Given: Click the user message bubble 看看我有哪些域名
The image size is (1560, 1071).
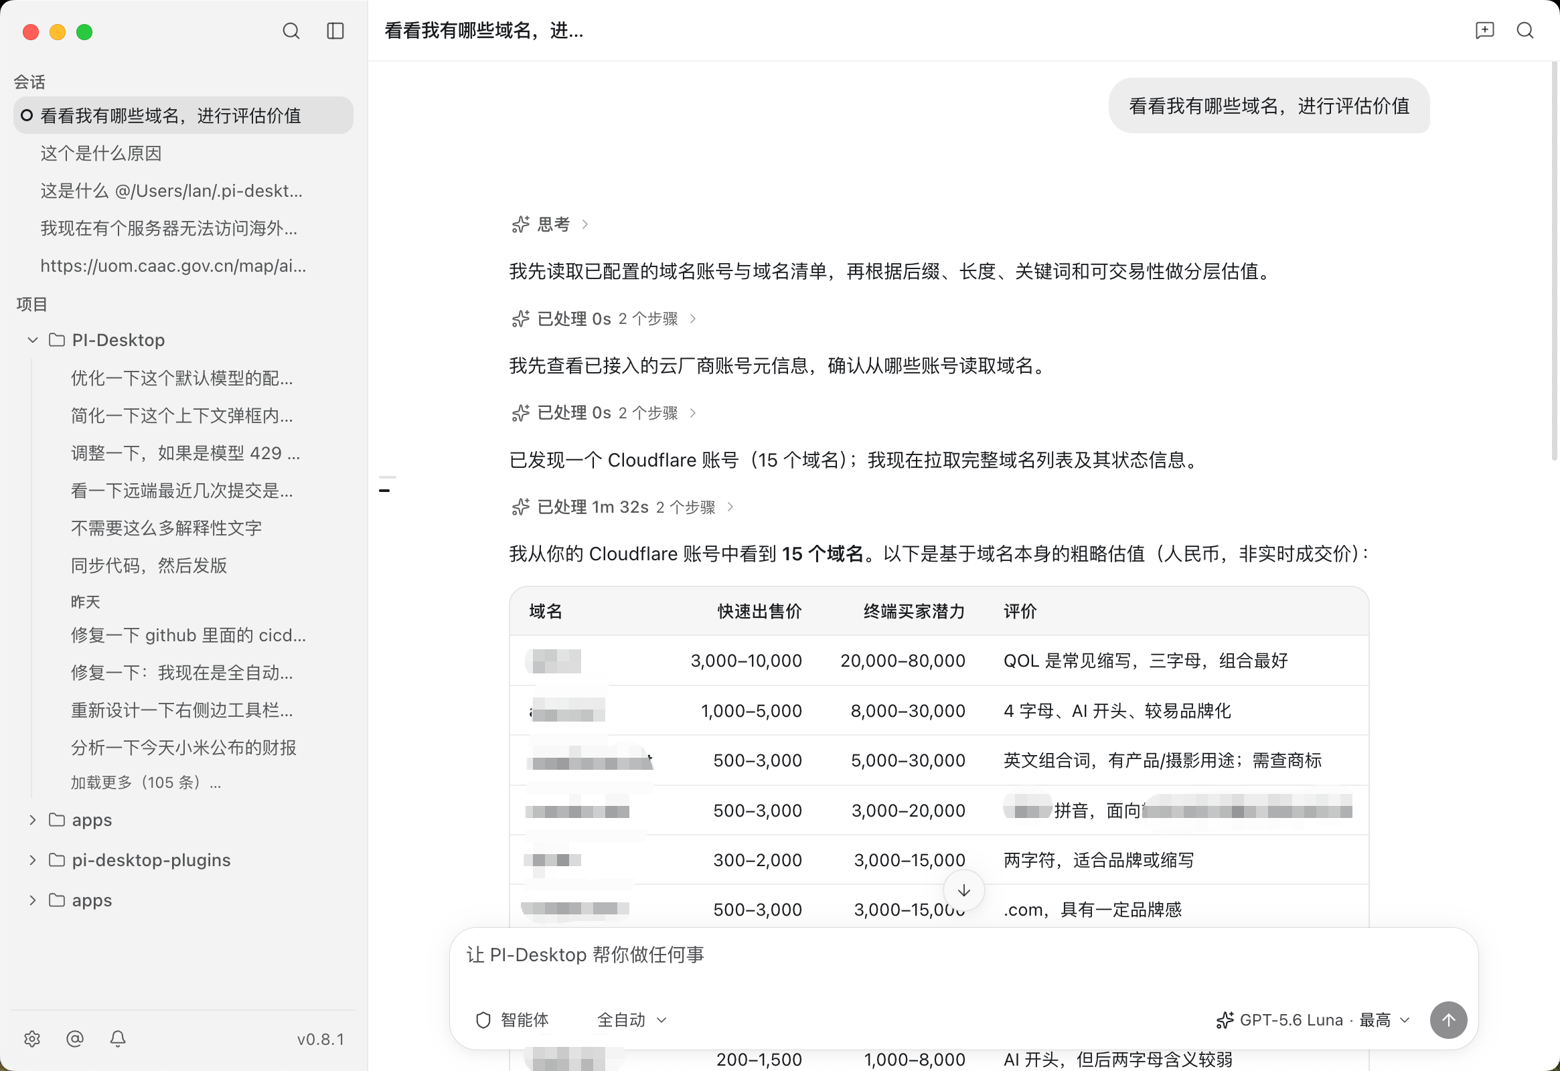Looking at the screenshot, I should click(1269, 106).
